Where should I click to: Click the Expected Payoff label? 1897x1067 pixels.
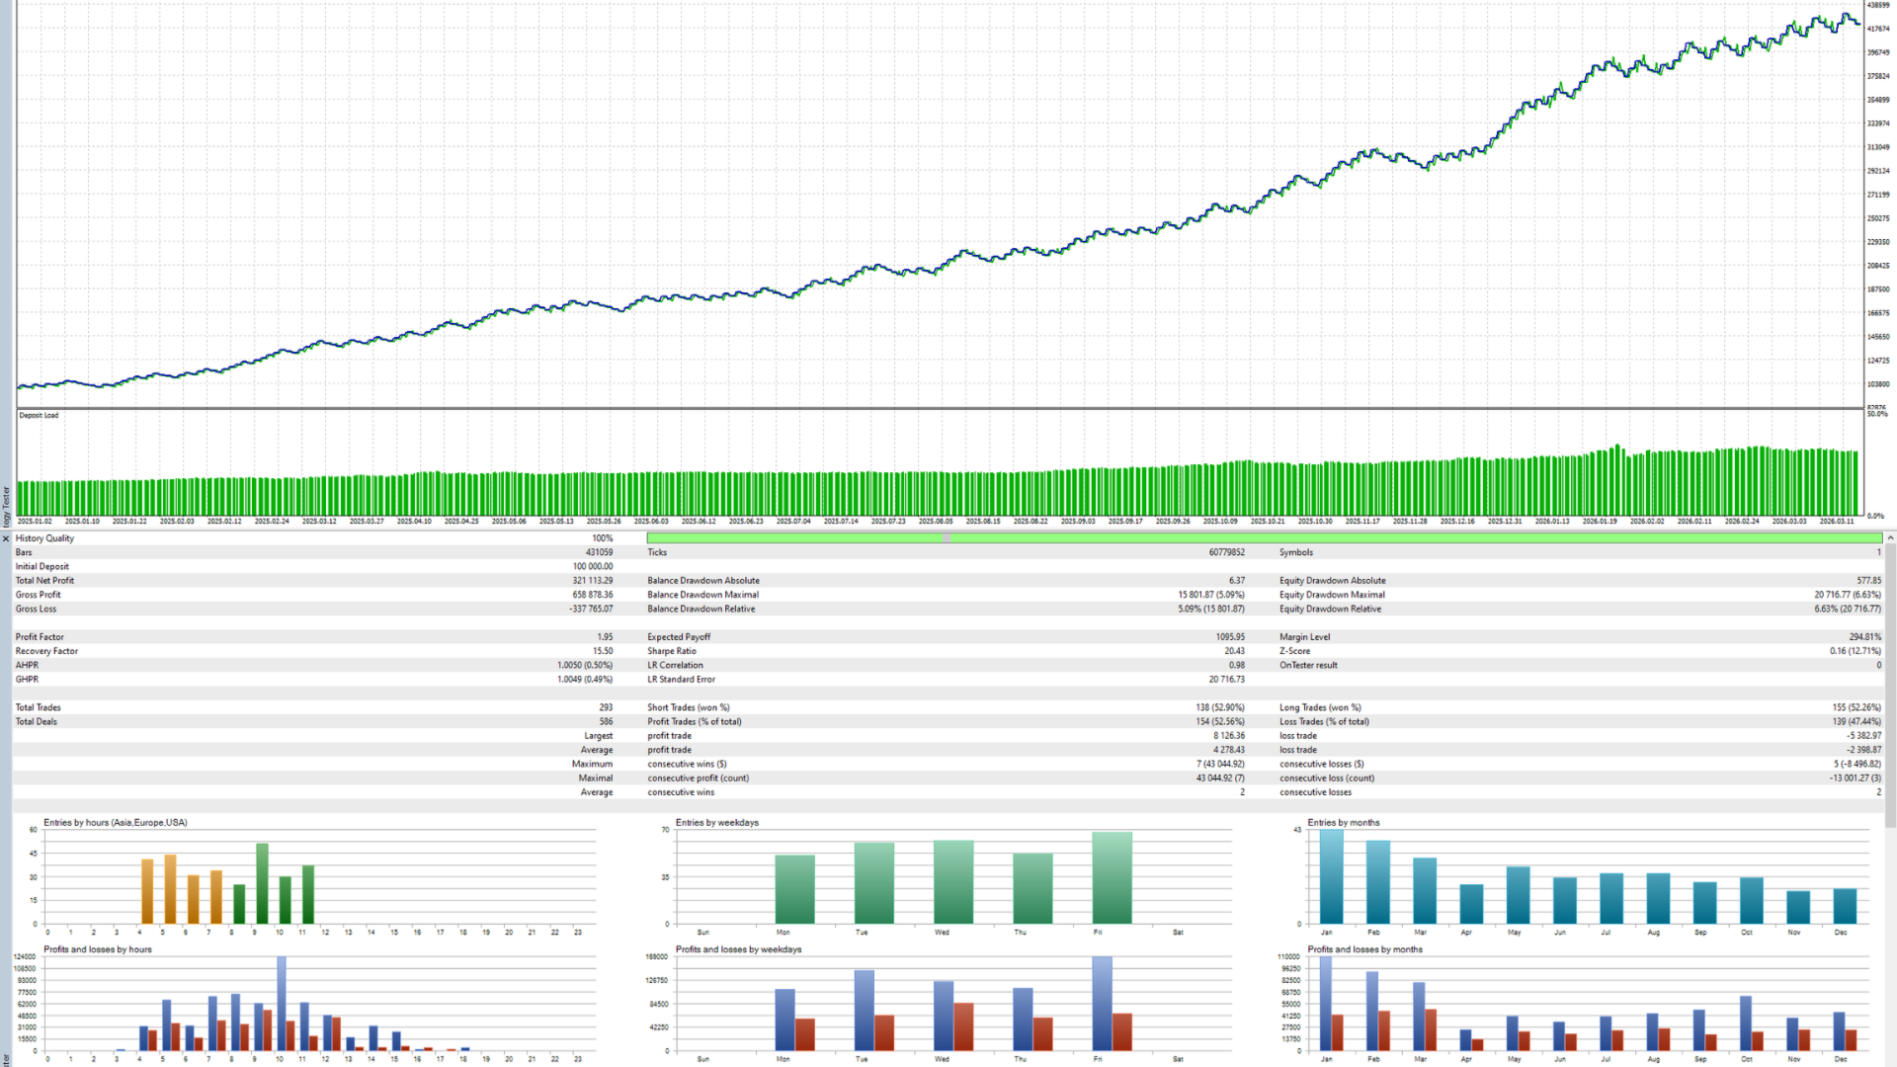tap(679, 637)
